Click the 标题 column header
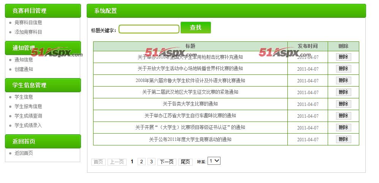The width and height of the screenshot is (379, 183). [x=190, y=46]
